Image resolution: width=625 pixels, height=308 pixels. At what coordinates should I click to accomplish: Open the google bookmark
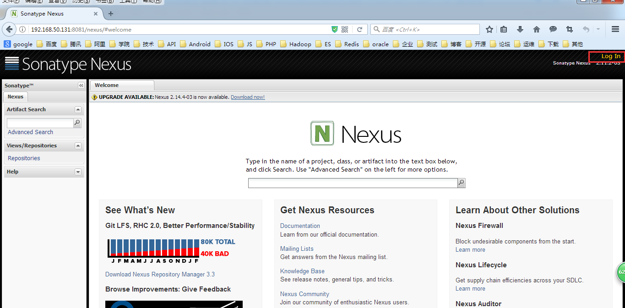(18, 44)
